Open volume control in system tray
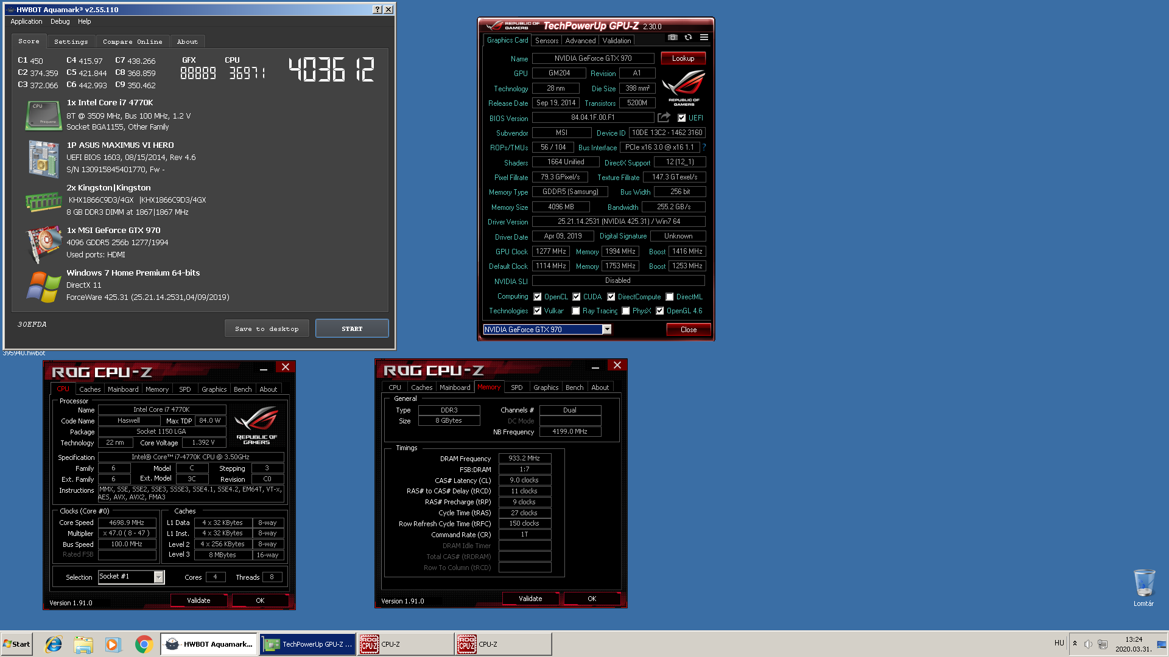The width and height of the screenshot is (1169, 657). pyautogui.click(x=1088, y=644)
